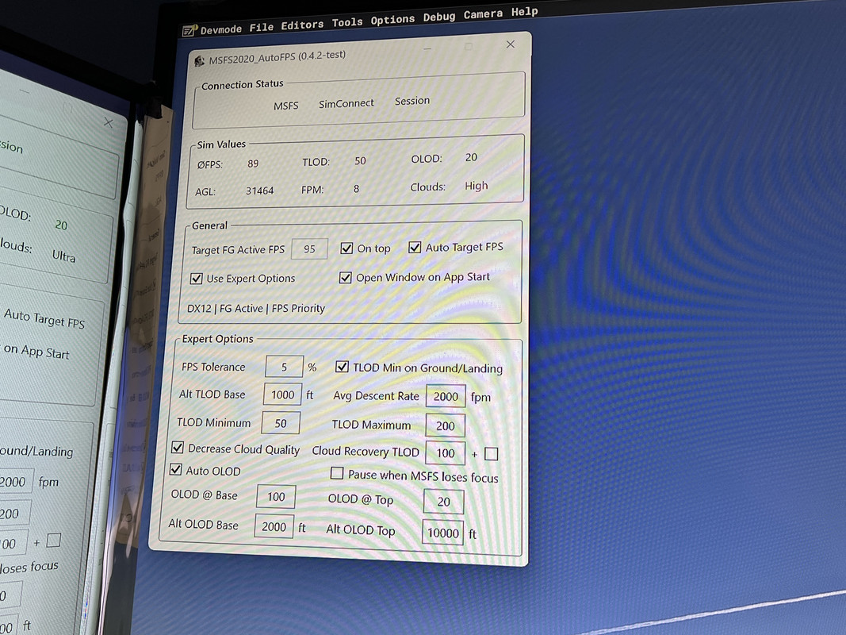Screen dimensions: 846x635
Task: Click the window title MSFS2020_AutoFPS (0.4.2-test)
Action: click(x=278, y=56)
